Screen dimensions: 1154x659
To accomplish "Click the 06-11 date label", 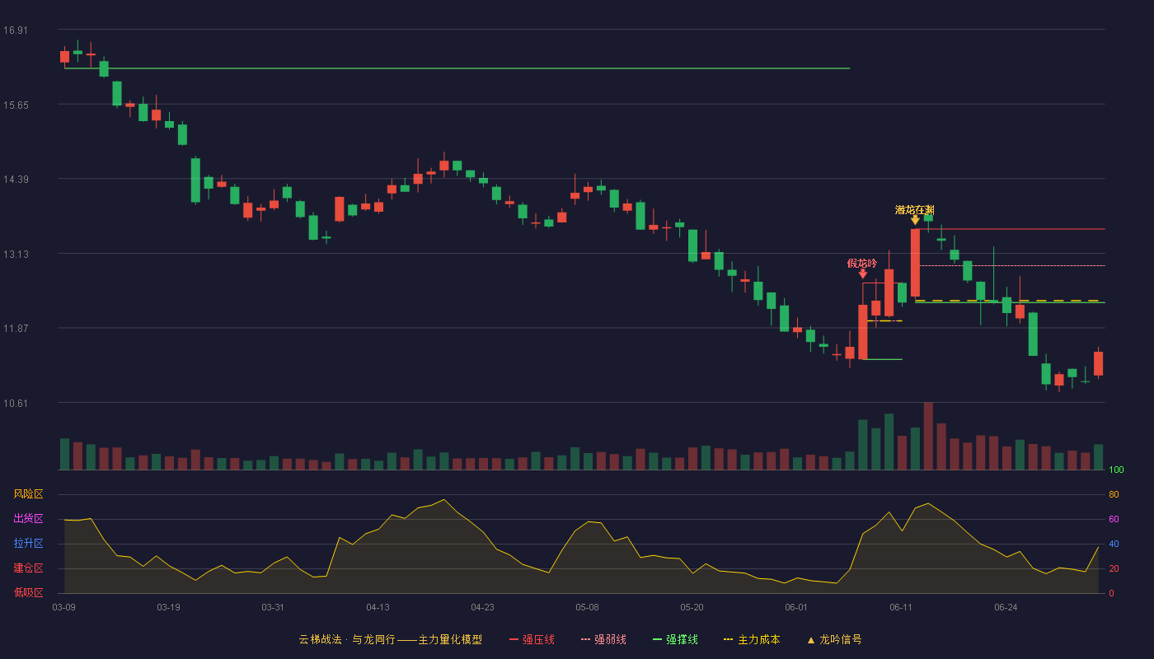I will [x=901, y=607].
